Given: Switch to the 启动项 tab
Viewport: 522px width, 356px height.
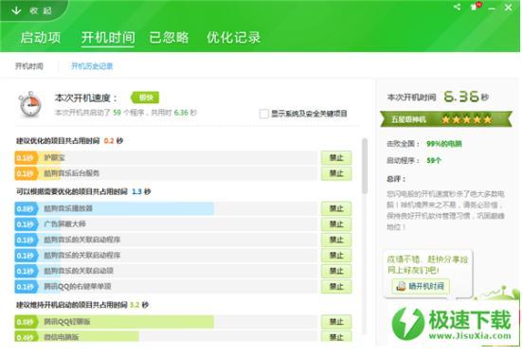Looking at the screenshot, I should coord(41,37).
